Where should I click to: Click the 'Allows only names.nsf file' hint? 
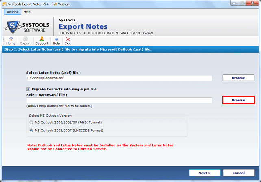click(59, 106)
